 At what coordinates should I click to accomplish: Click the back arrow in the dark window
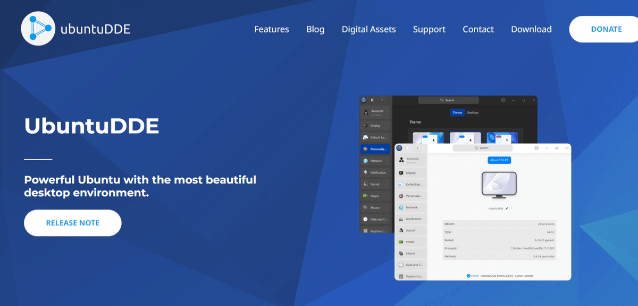tap(382, 100)
